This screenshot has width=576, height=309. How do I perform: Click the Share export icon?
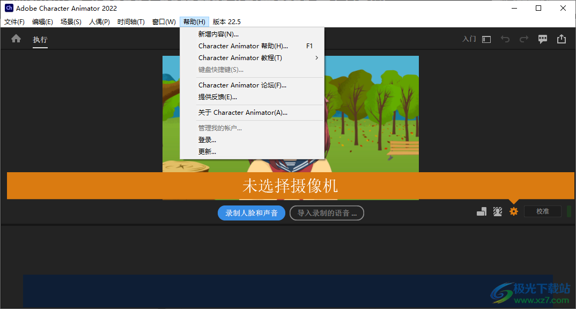pyautogui.click(x=562, y=39)
